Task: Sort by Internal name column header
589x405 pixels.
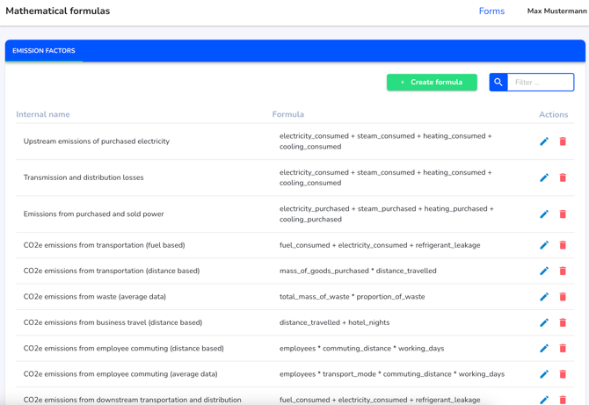Action: pyautogui.click(x=43, y=114)
